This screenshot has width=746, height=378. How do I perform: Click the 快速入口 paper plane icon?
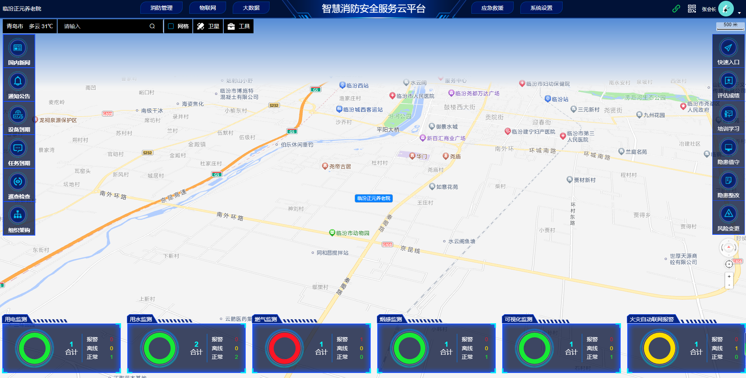point(728,48)
